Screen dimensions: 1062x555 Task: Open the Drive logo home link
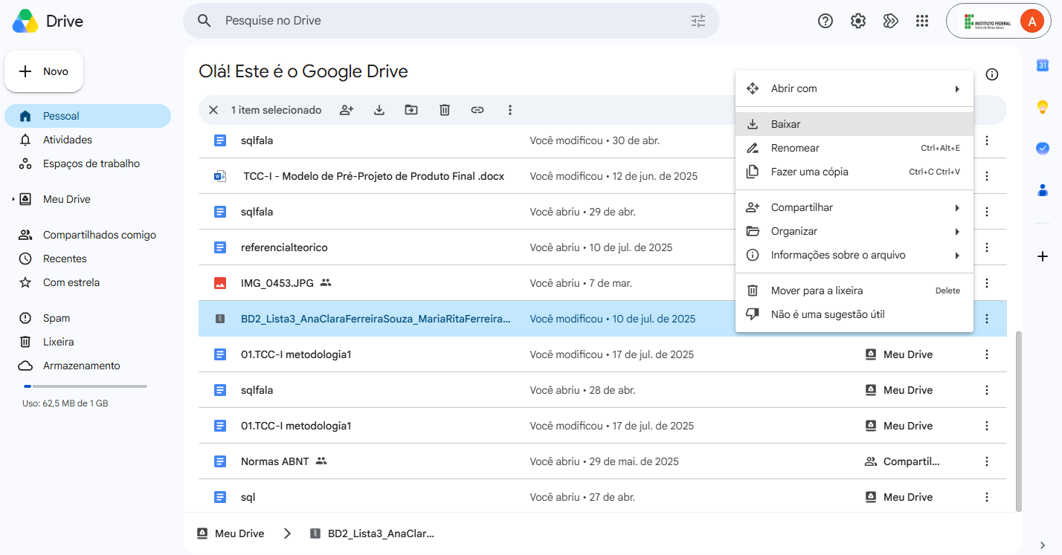click(x=48, y=22)
